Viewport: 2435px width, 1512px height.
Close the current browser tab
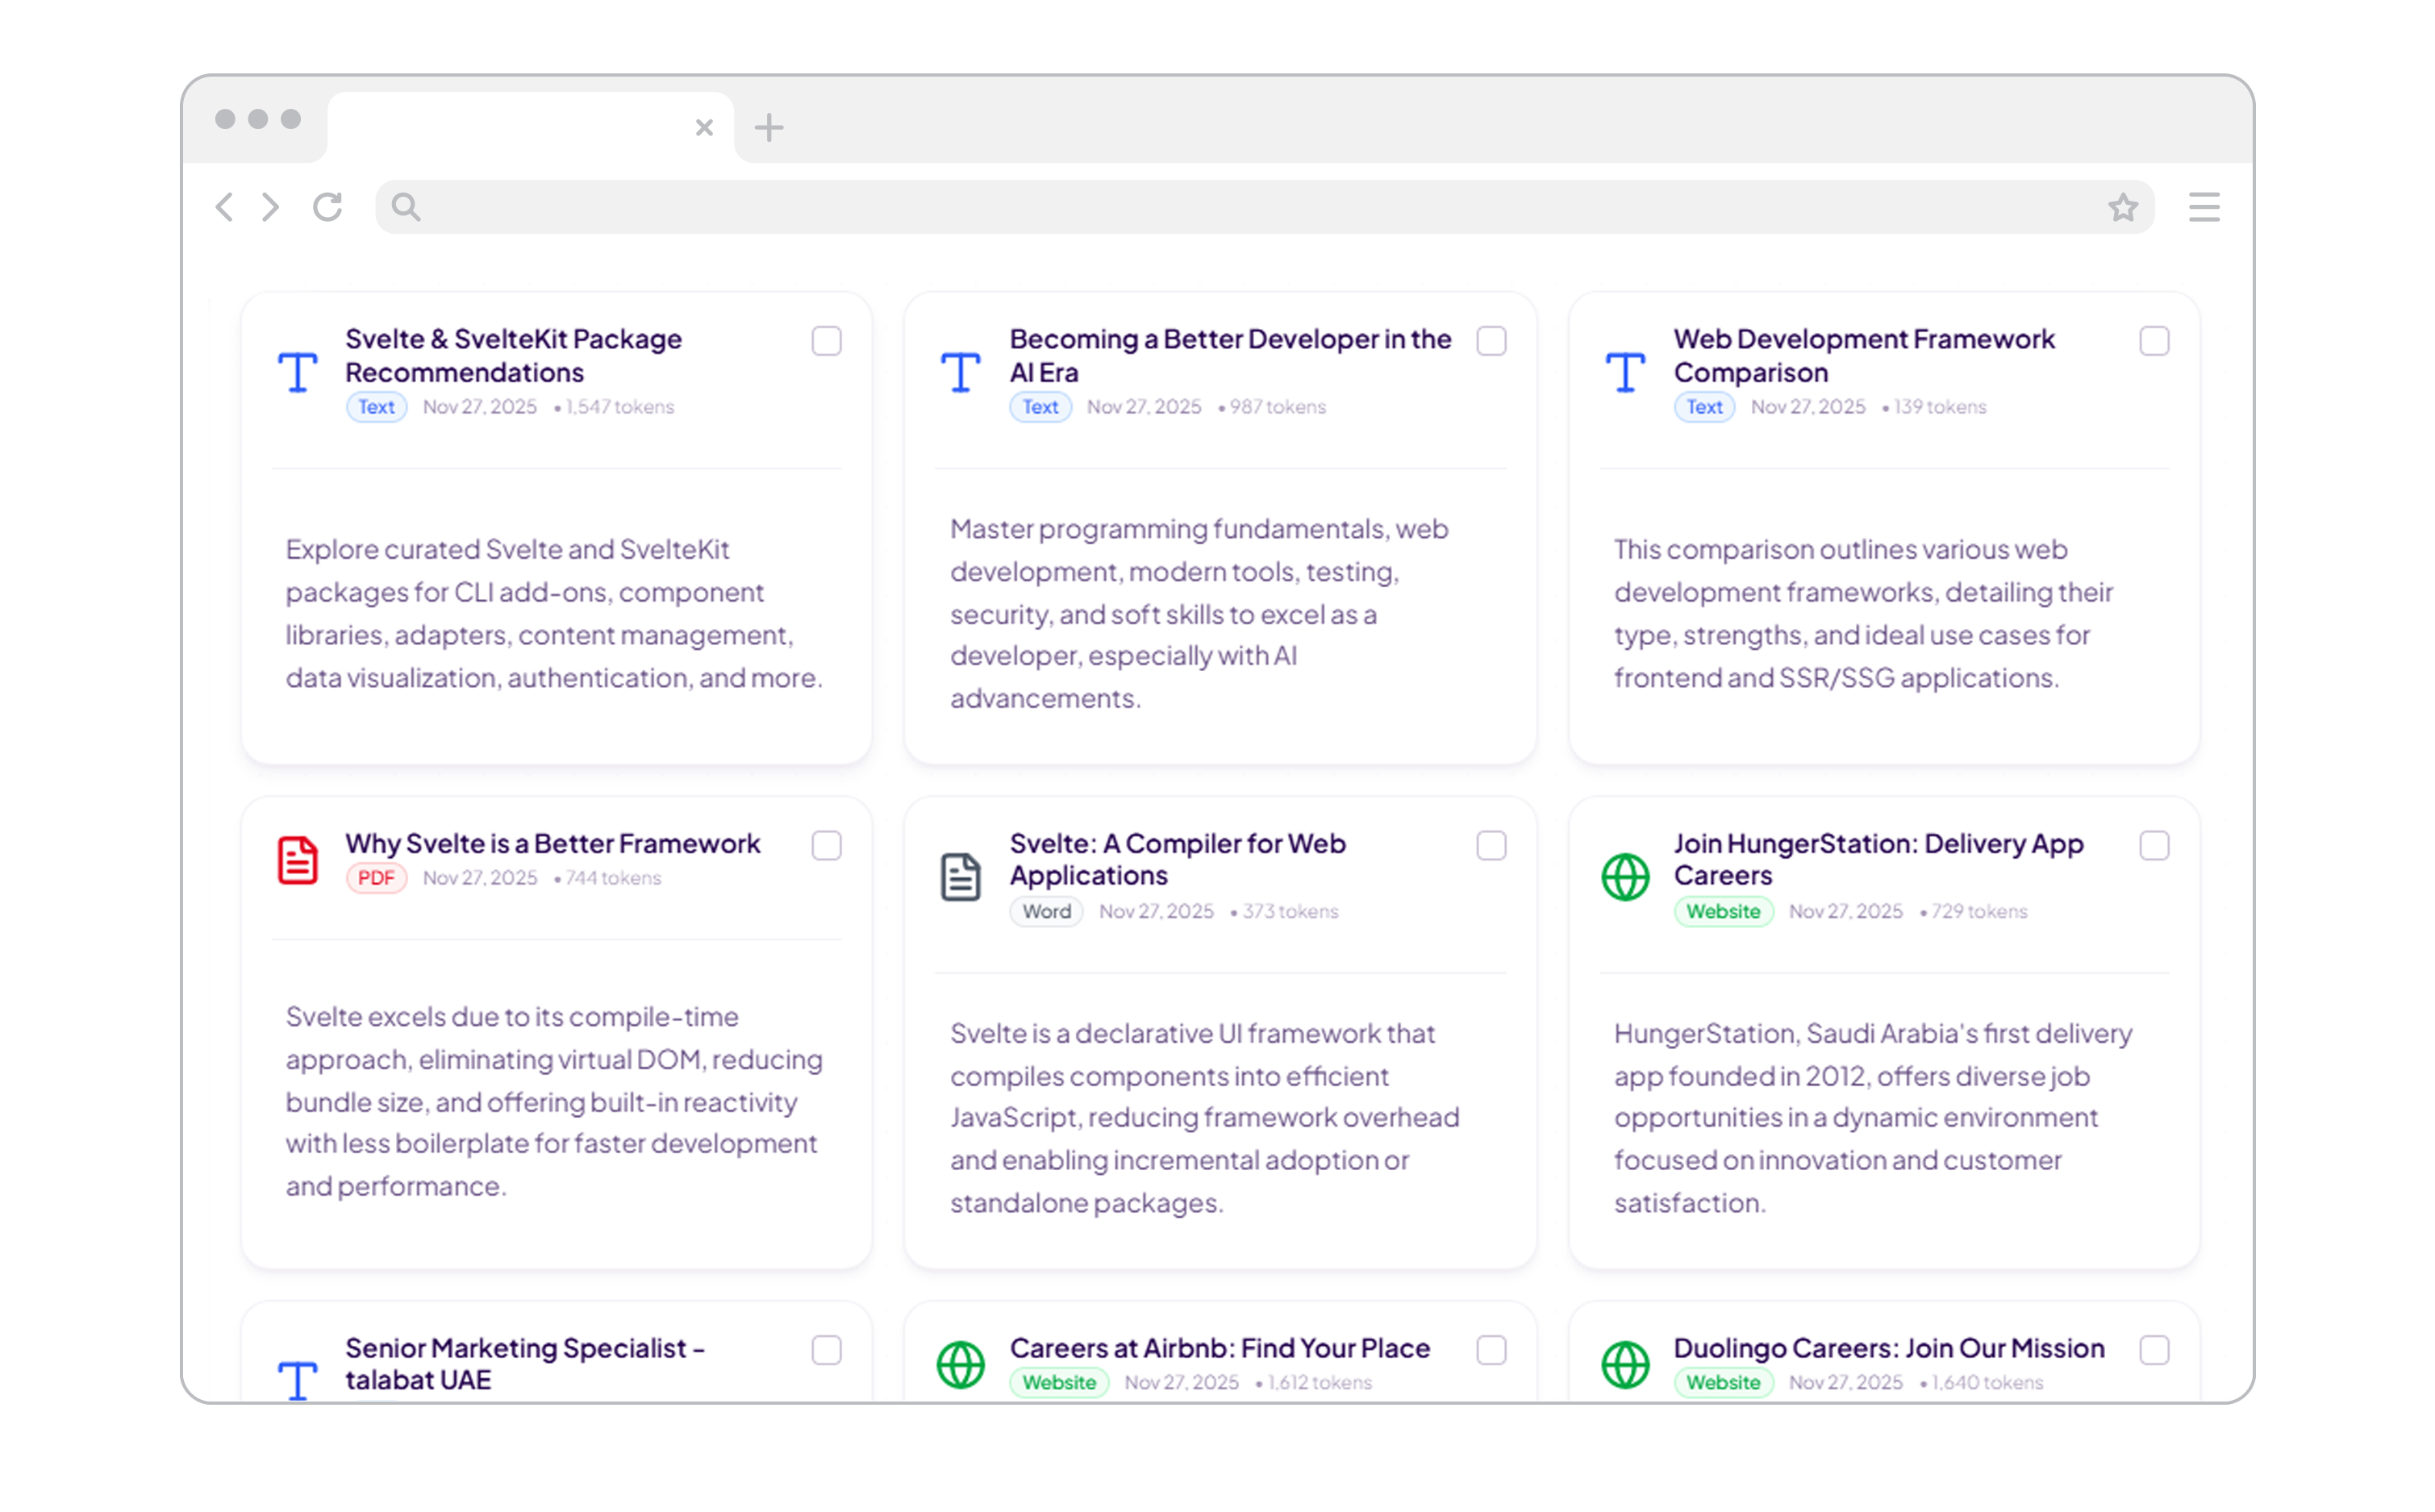point(705,127)
